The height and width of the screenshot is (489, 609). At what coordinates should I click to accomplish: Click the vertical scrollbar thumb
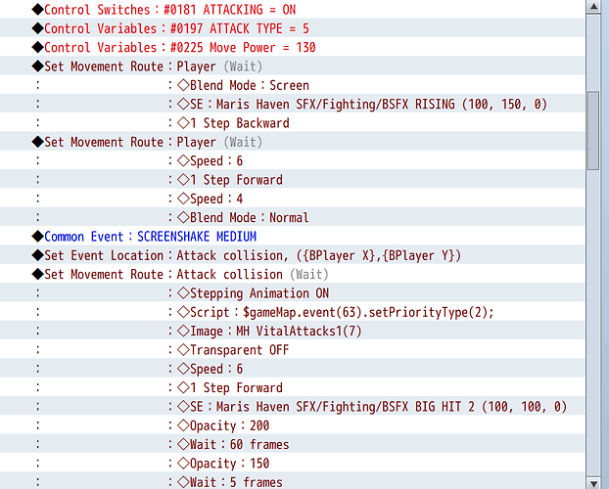click(x=593, y=130)
